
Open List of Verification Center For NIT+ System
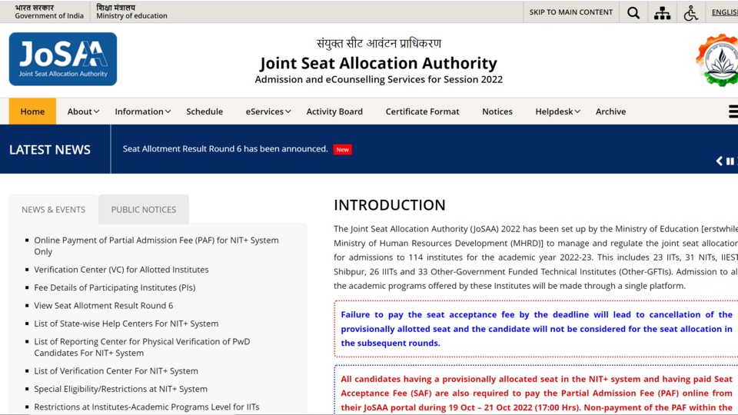[116, 370]
